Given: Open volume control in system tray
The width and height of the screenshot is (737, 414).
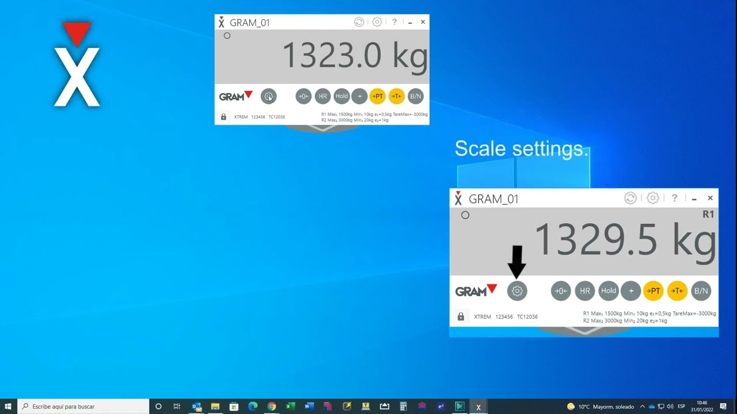Looking at the screenshot, I should 670,407.
